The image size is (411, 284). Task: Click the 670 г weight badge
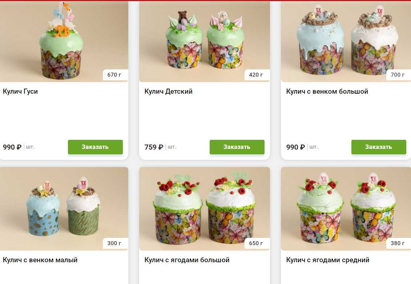click(114, 75)
